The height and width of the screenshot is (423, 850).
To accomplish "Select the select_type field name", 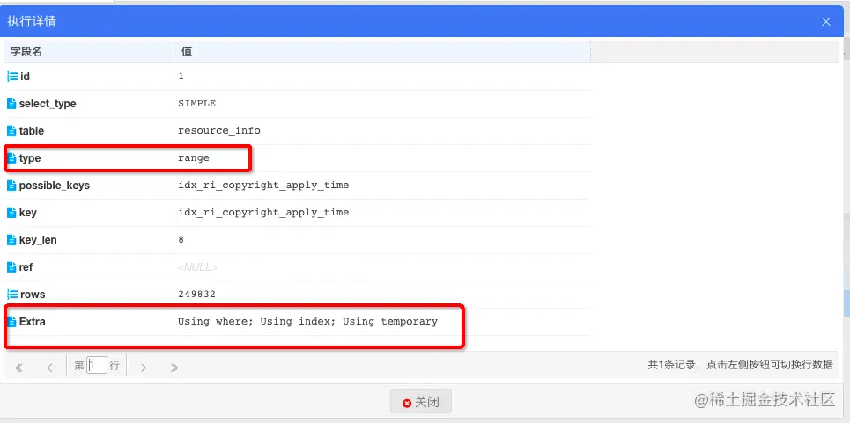I will (x=48, y=104).
